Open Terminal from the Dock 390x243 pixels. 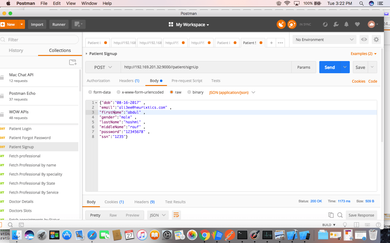pyautogui.click(x=243, y=235)
